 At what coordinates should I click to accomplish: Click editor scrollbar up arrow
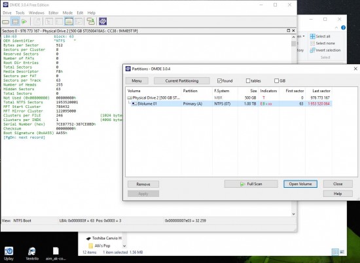pos(293,37)
